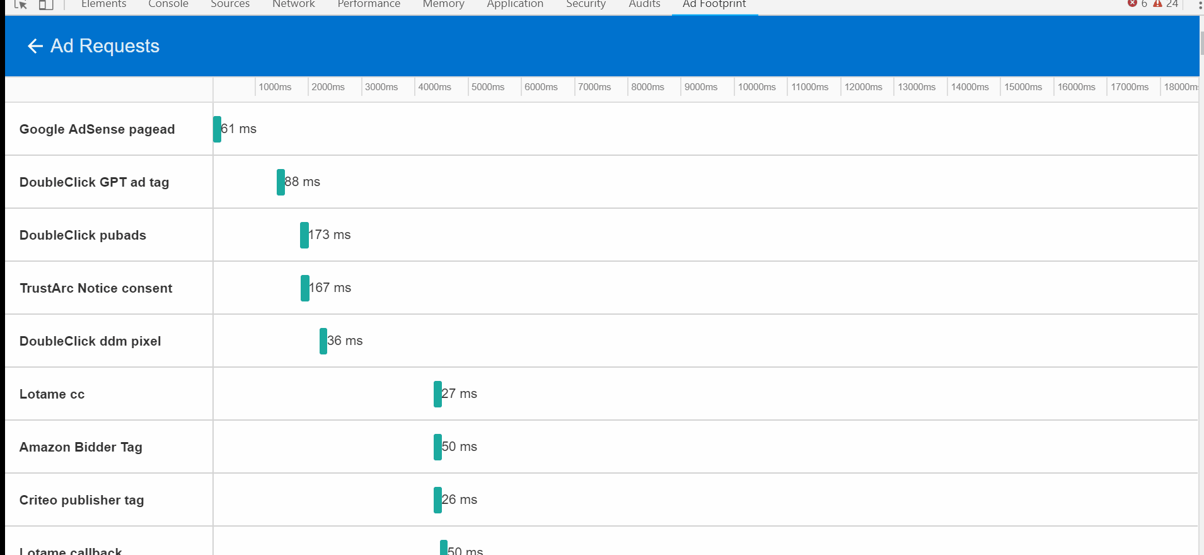Click the 10000ms timeline tick
This screenshot has width=1204, height=555.
pyautogui.click(x=756, y=87)
